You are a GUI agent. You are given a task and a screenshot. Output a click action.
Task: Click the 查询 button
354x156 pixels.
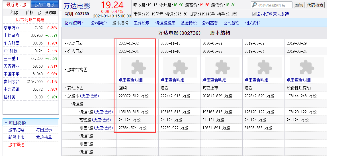[299, 5]
